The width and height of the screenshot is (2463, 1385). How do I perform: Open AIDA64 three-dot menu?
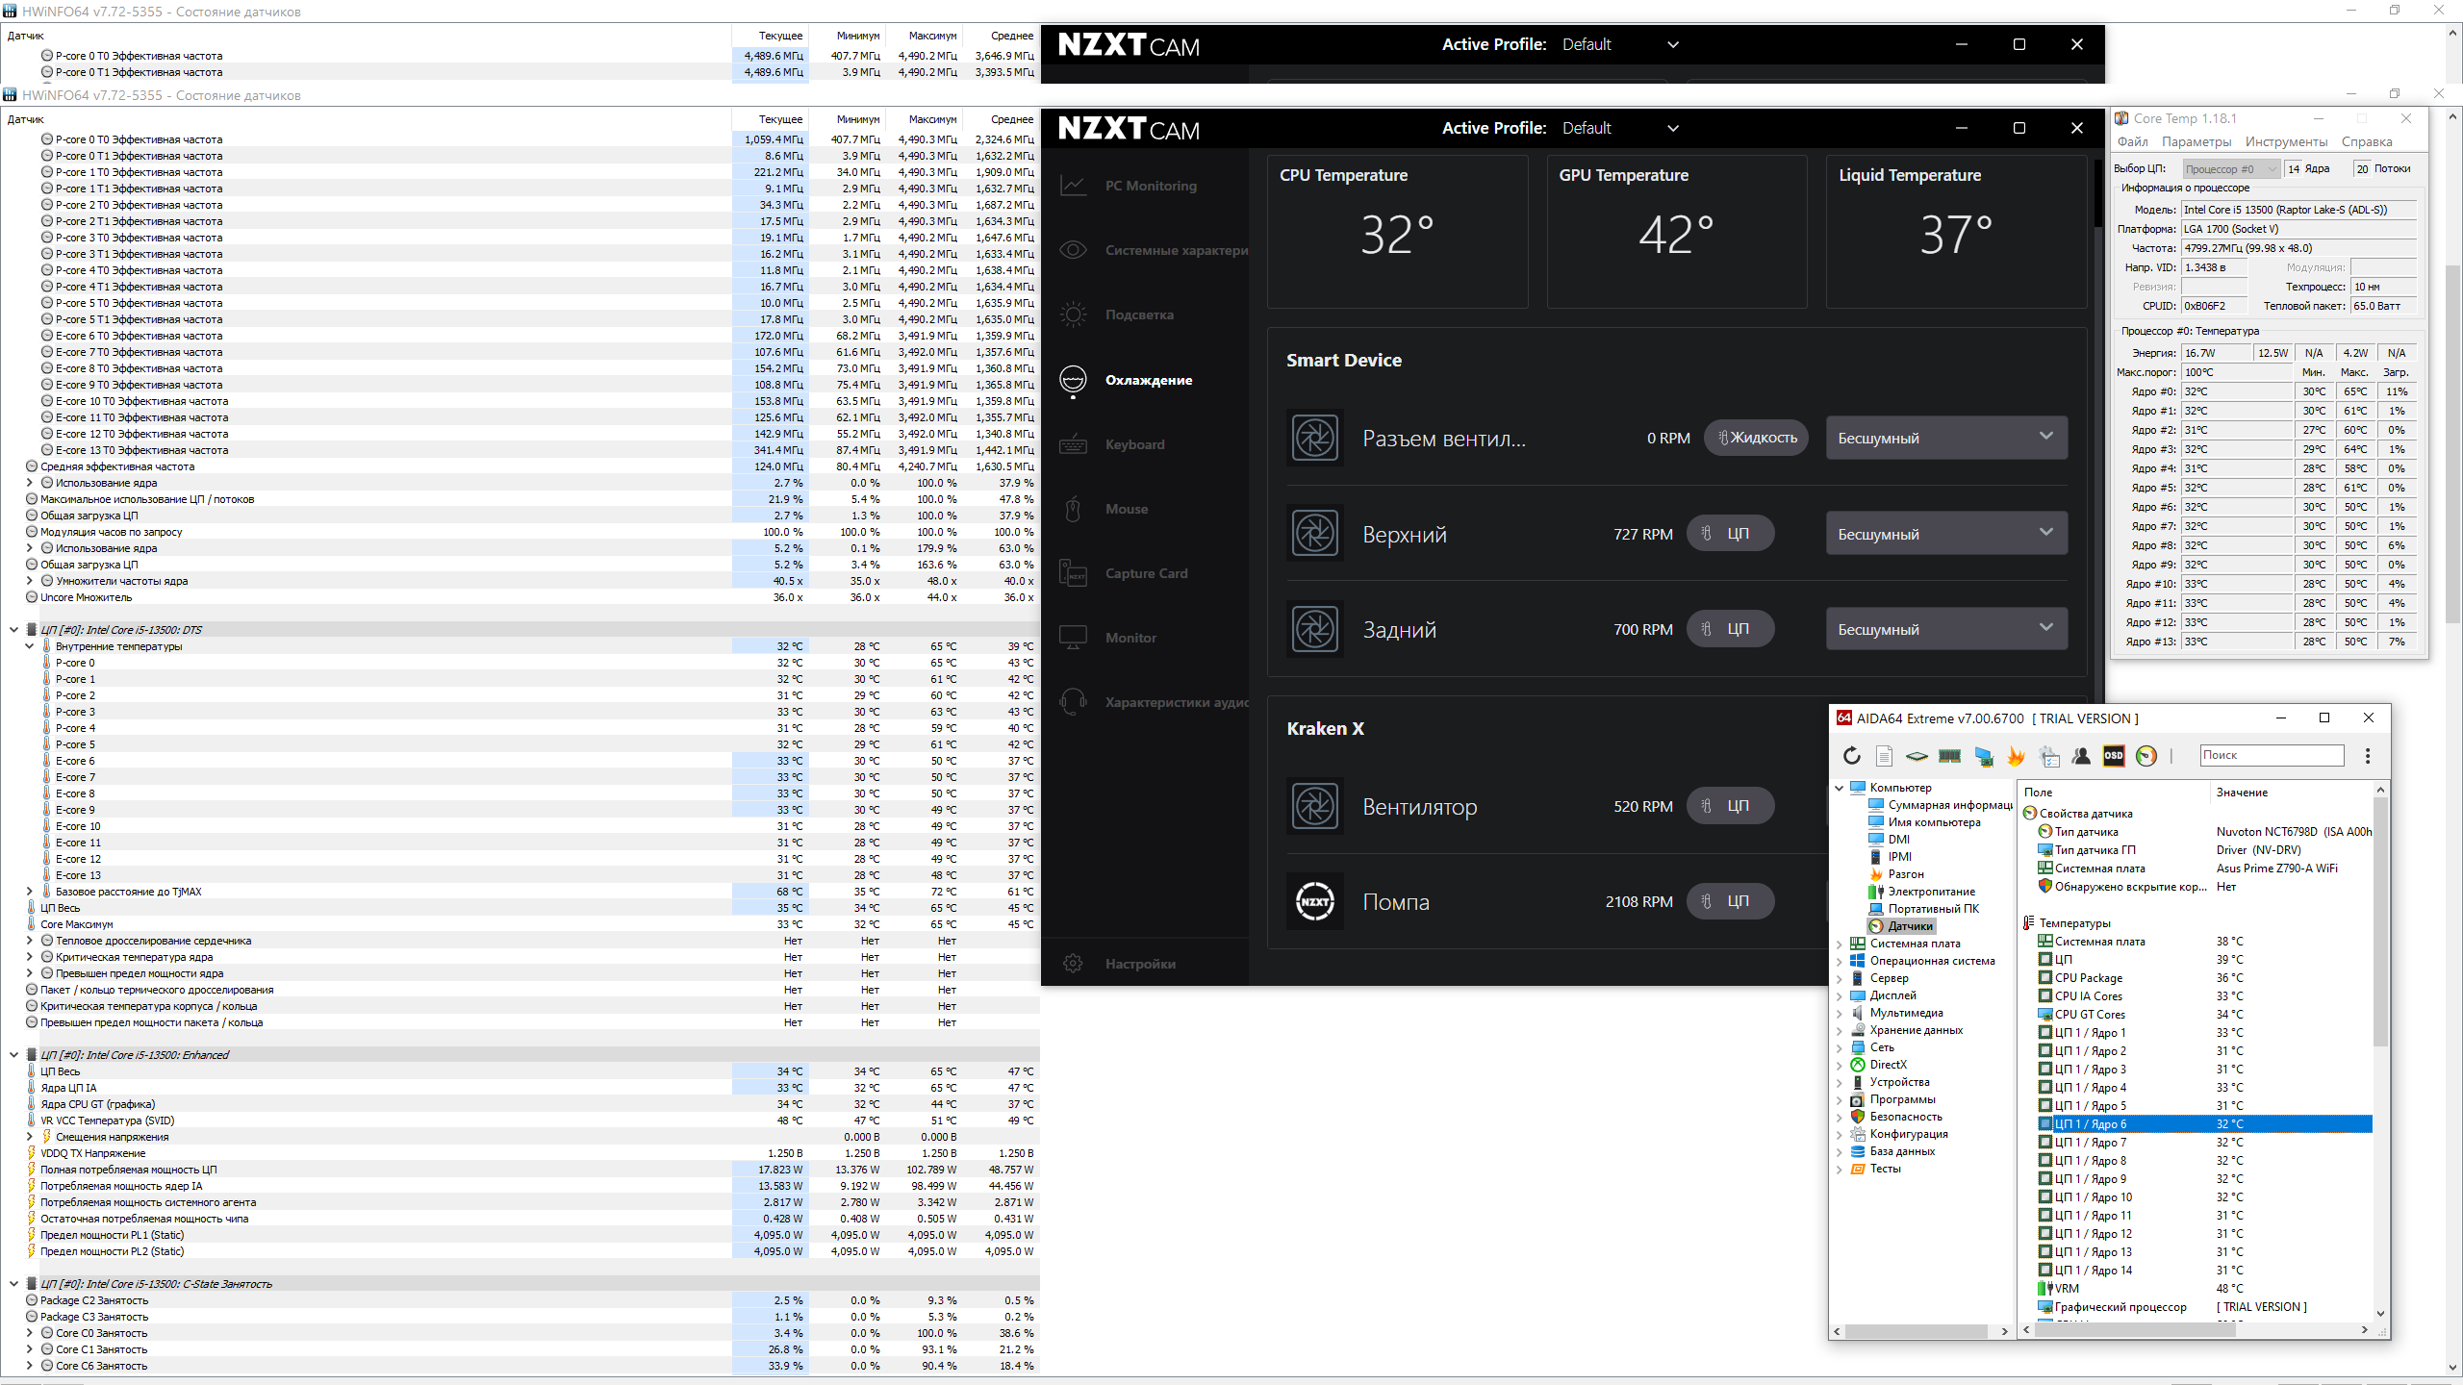coord(2368,756)
